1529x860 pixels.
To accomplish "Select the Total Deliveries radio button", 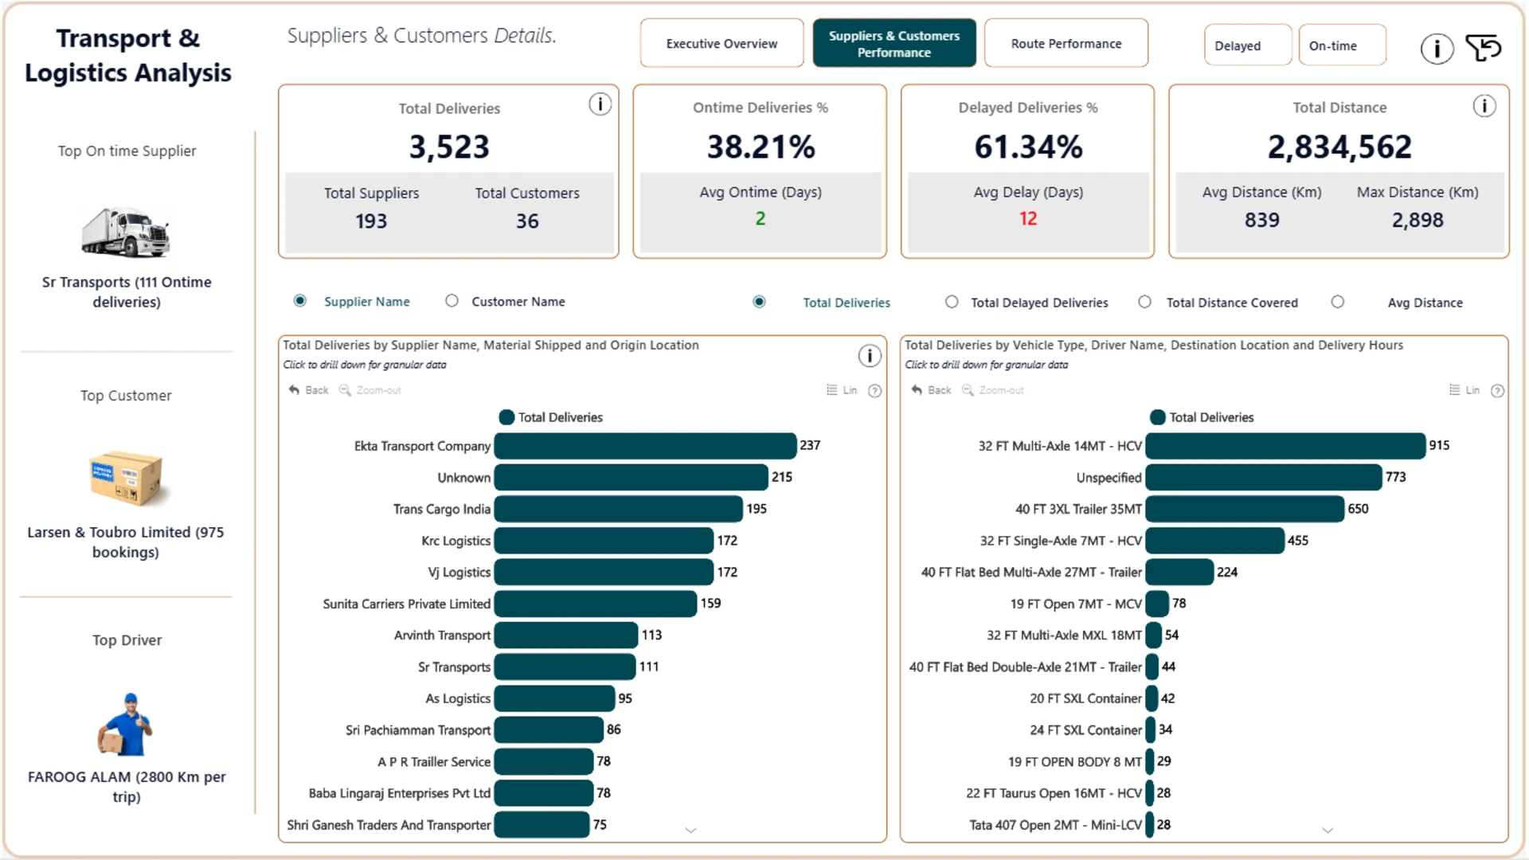I will 759,302.
